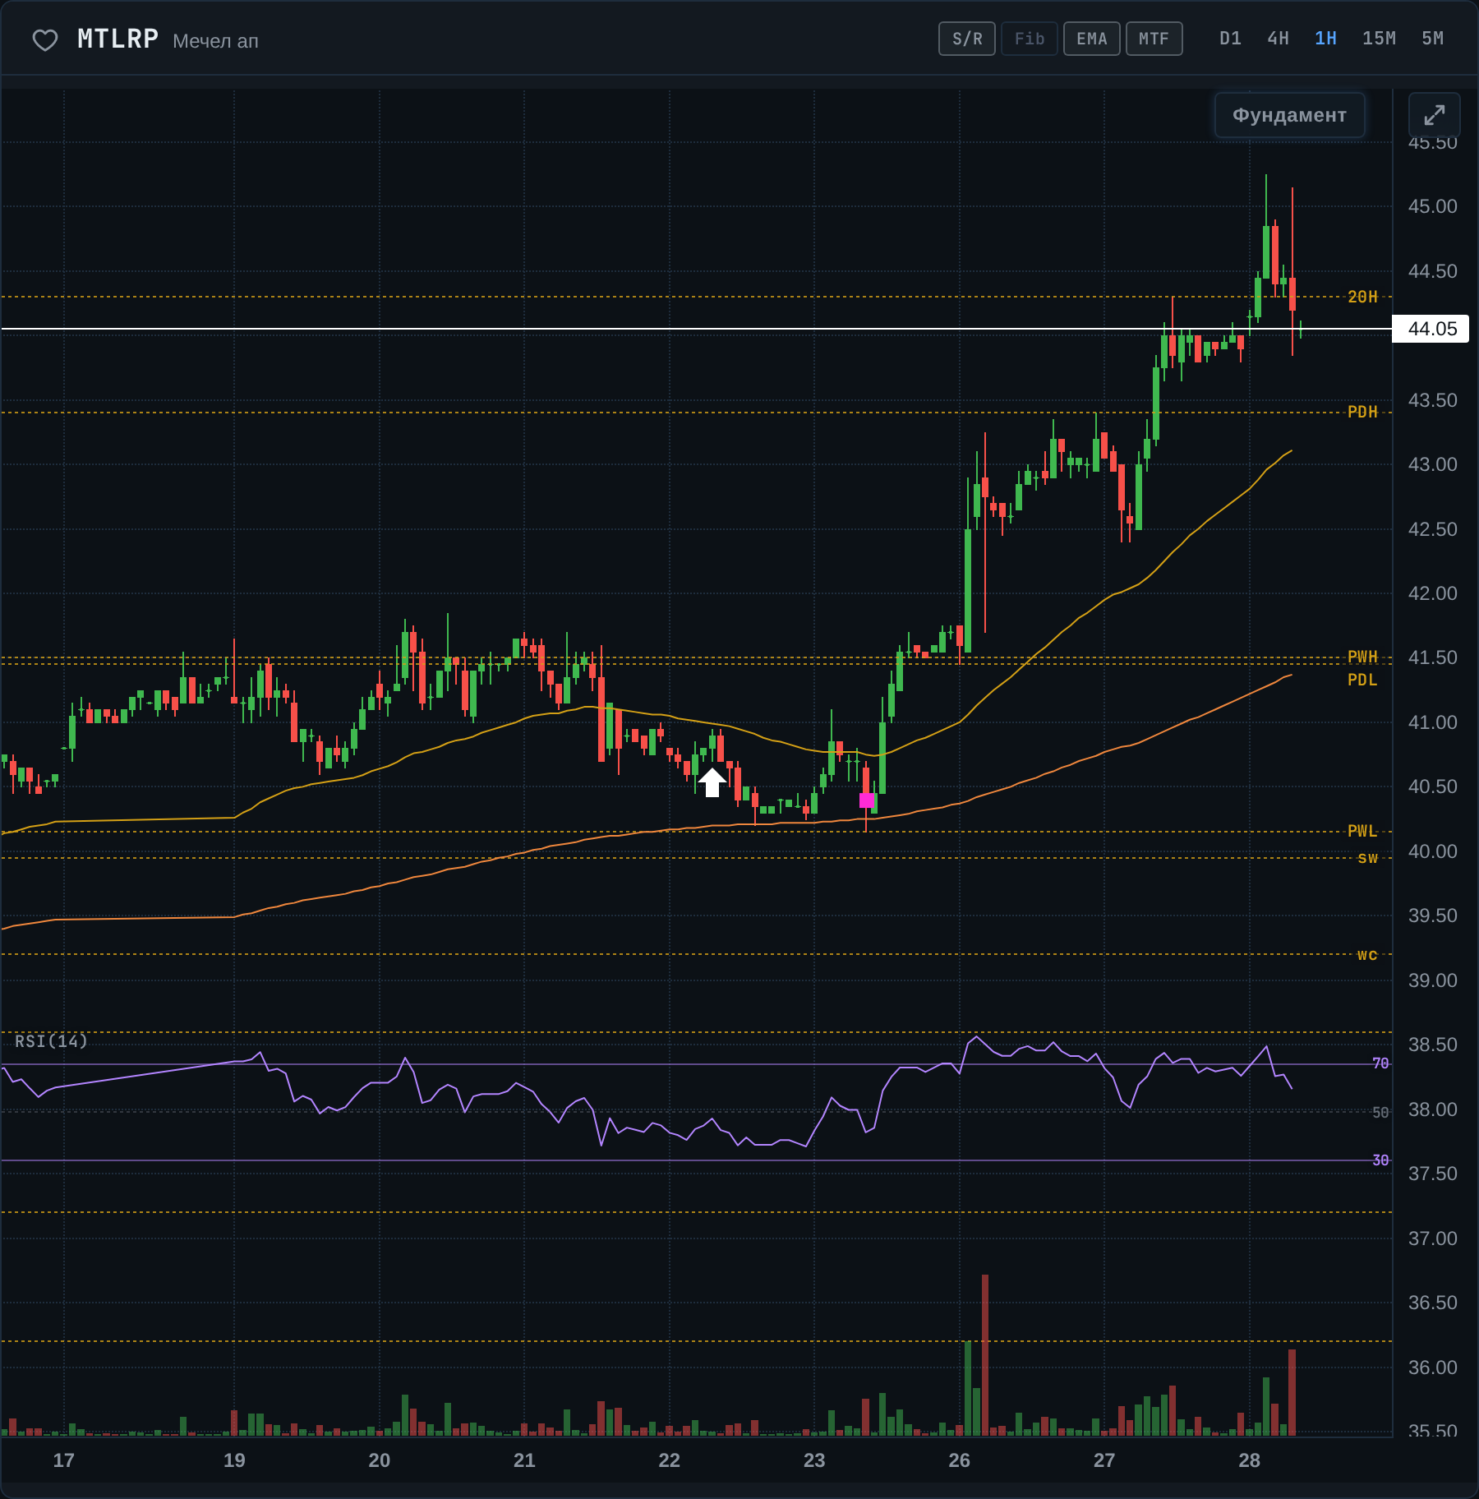
Task: Click the white up-arrow signal marker
Action: (712, 782)
